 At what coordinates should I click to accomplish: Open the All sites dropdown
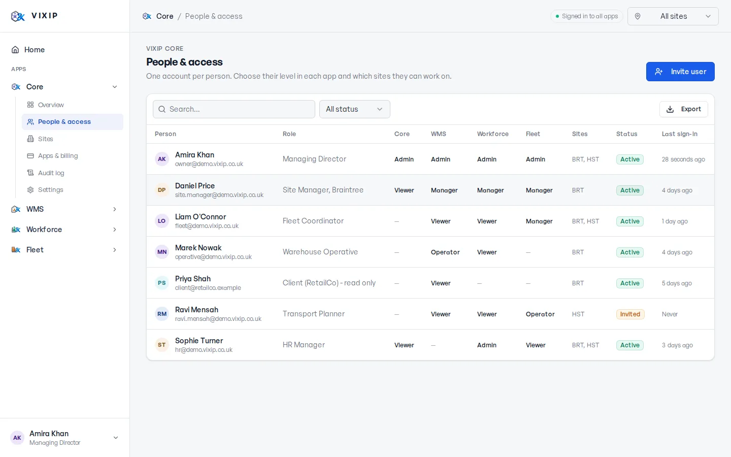(673, 16)
